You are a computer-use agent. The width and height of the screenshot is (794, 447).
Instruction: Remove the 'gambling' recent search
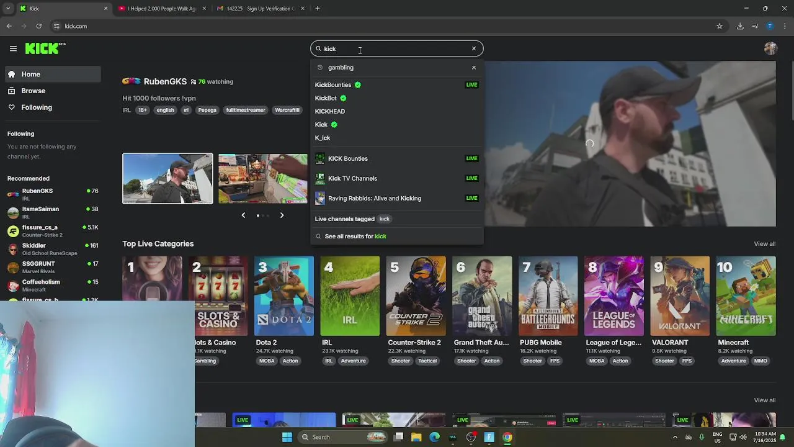(474, 67)
